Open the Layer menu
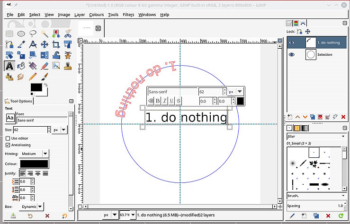This screenshot has height=224, width=350. click(x=80, y=15)
